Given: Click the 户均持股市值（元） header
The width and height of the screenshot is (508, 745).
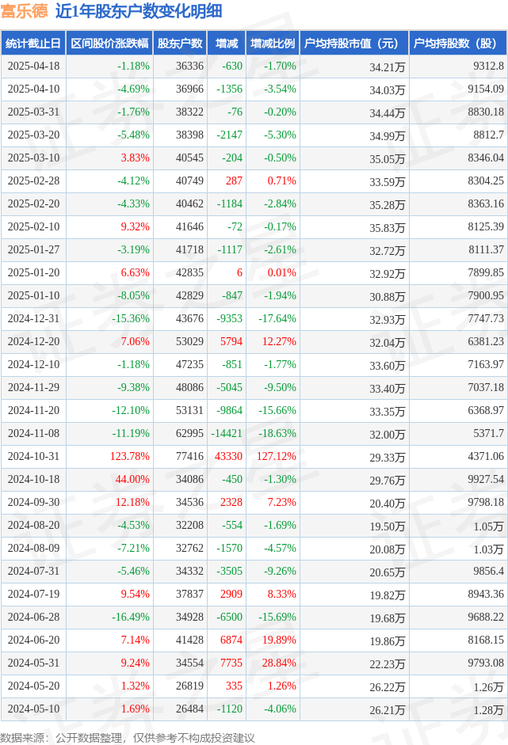Looking at the screenshot, I should pos(354,44).
